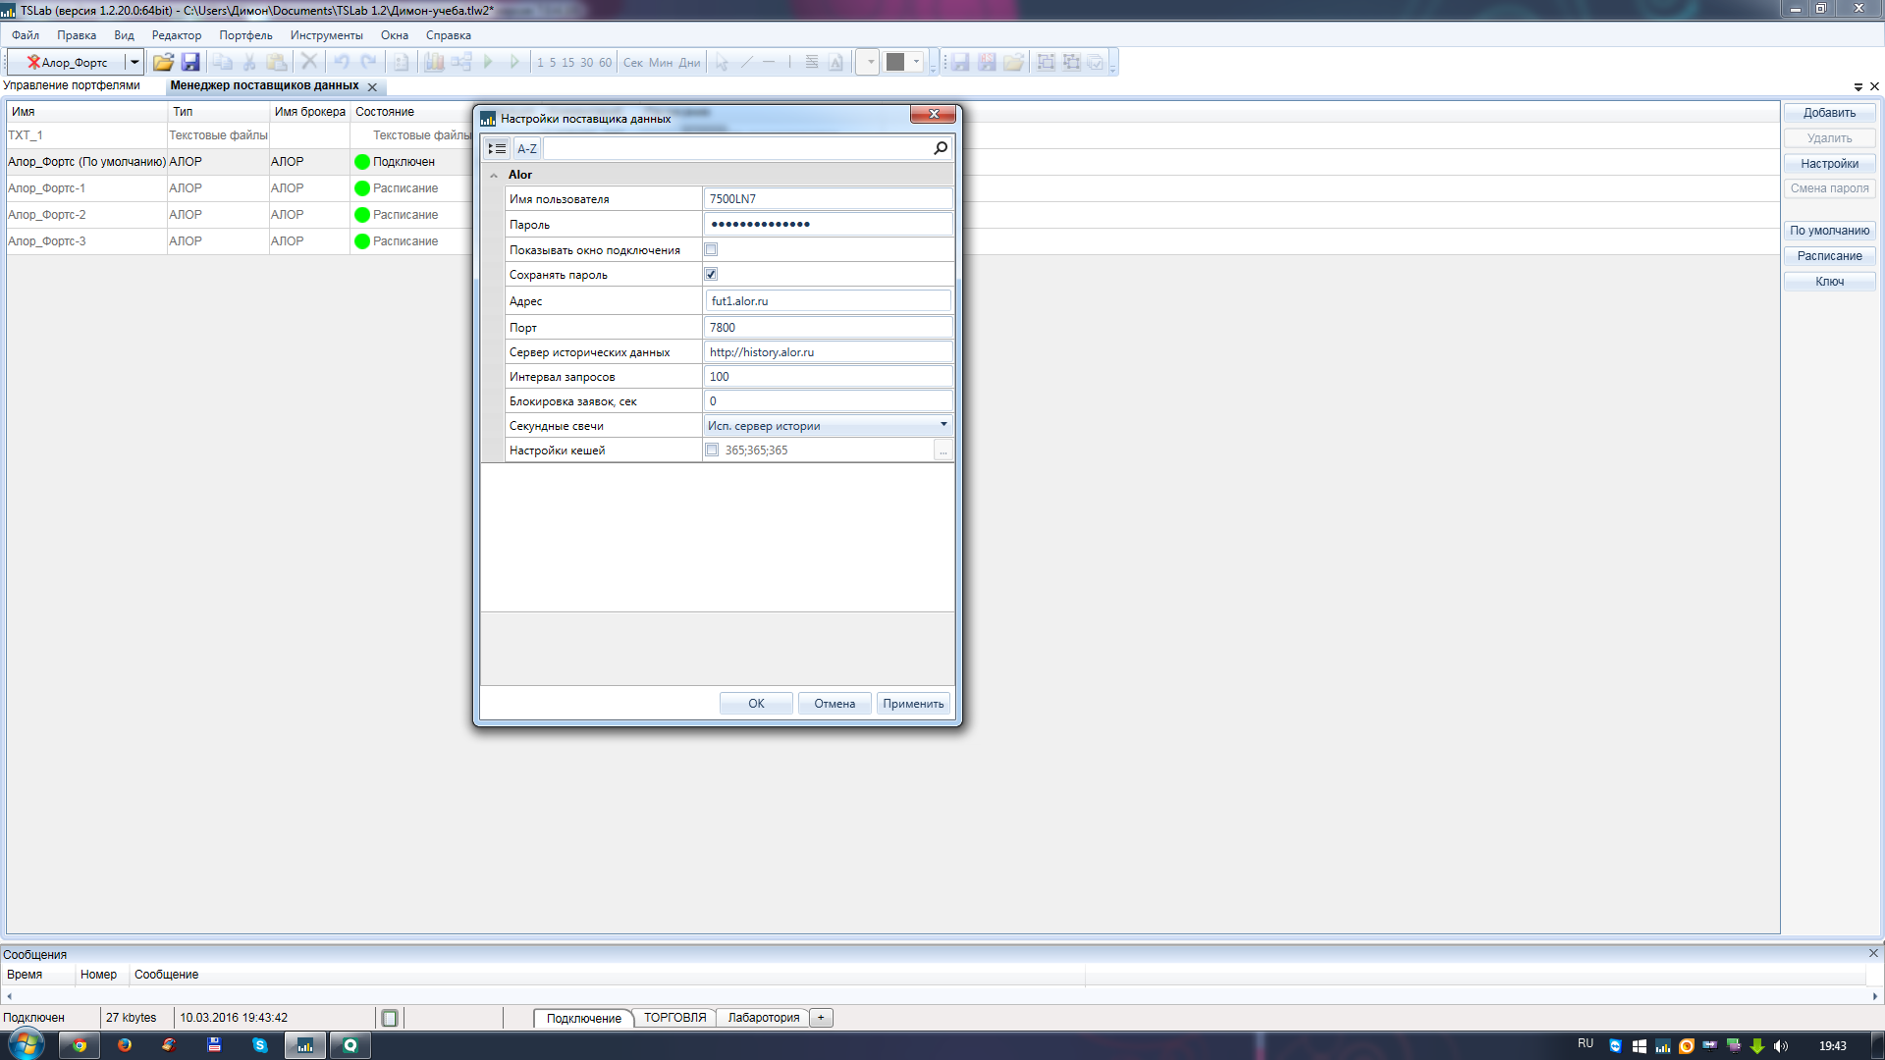
Task: Click the cut scissors icon
Action: pos(249,62)
